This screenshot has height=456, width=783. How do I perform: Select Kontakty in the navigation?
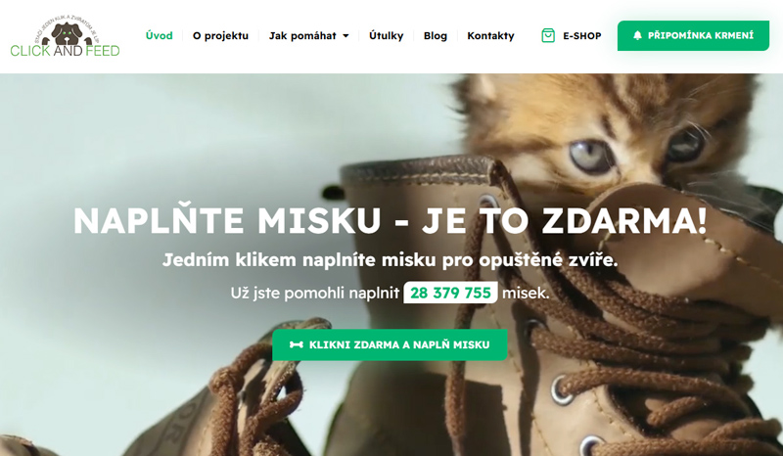tap(490, 36)
